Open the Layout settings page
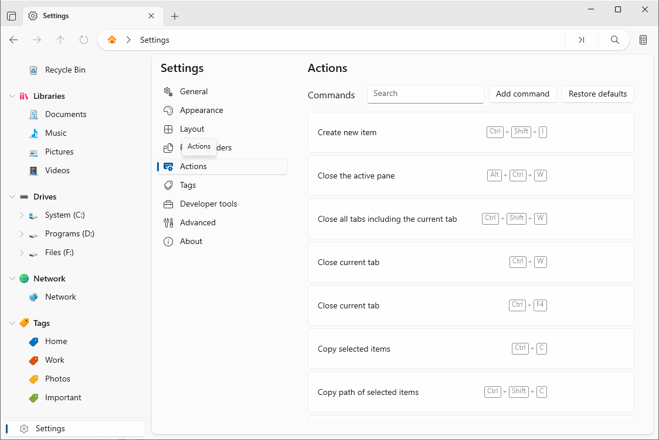Image resolution: width=659 pixels, height=440 pixels. pos(222,129)
